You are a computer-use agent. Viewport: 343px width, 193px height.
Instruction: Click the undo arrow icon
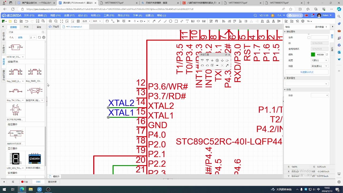(x=27, y=21)
